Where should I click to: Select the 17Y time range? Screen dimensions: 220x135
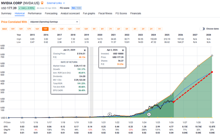click(29, 29)
